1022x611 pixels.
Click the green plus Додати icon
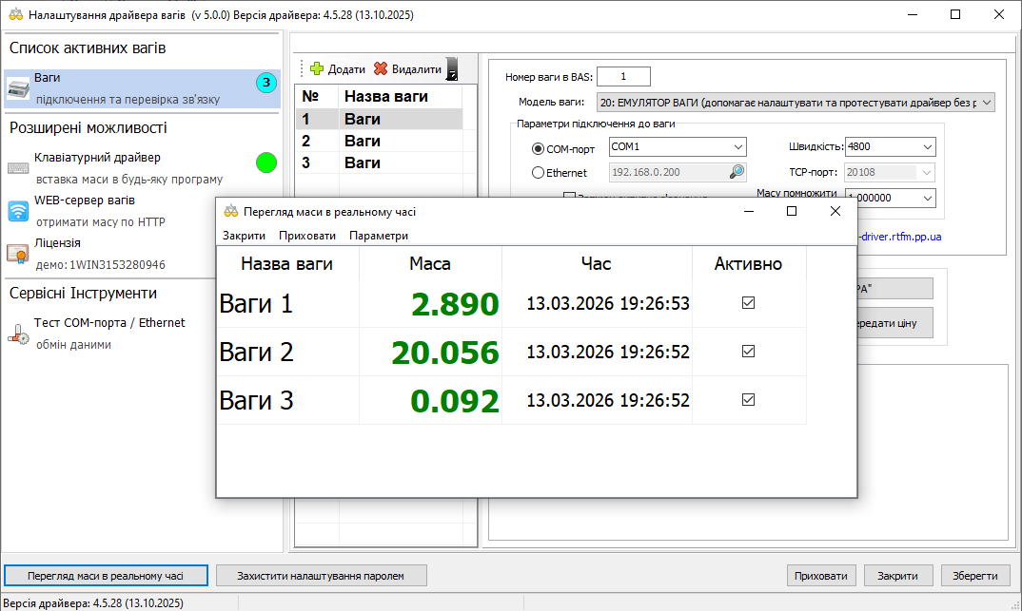tap(318, 69)
